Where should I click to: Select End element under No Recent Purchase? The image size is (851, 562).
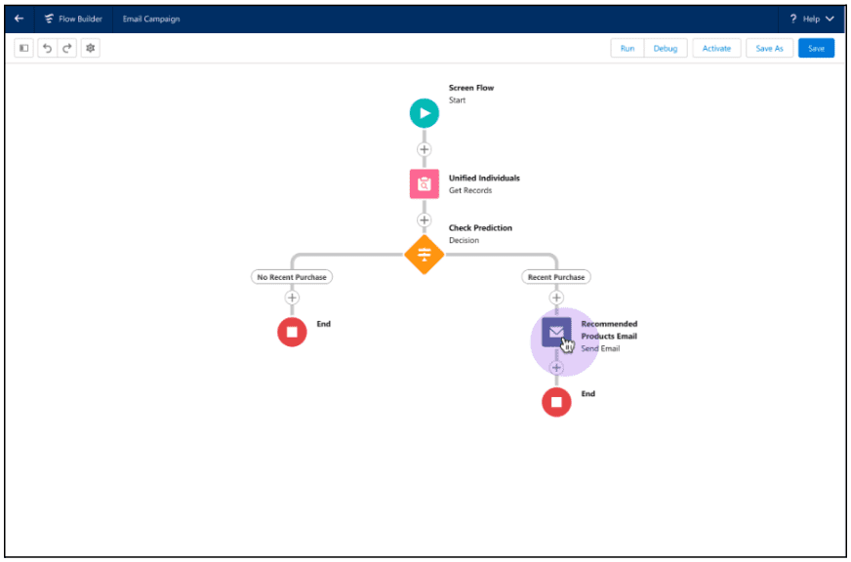click(x=292, y=332)
